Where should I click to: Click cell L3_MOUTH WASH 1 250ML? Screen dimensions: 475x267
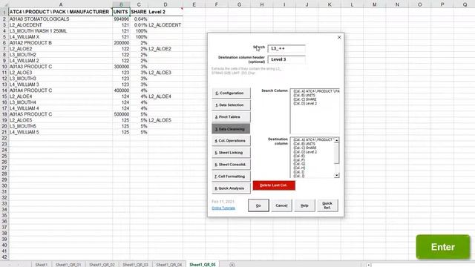[60, 31]
